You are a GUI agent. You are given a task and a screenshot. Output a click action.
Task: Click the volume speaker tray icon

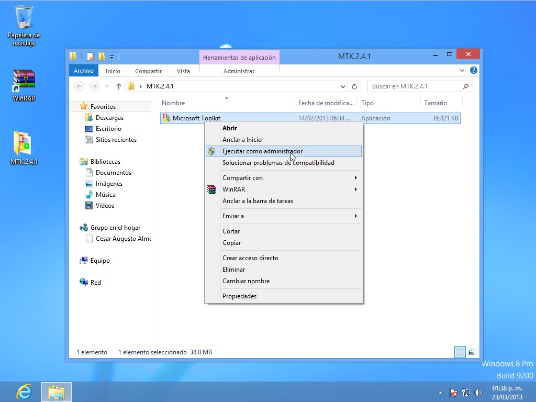pyautogui.click(x=478, y=393)
